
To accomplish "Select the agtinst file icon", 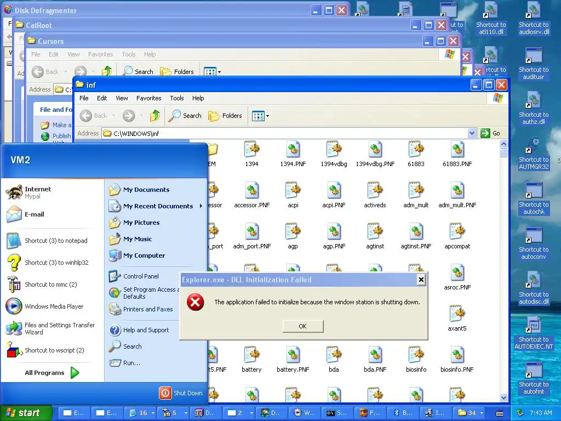I will (375, 232).
